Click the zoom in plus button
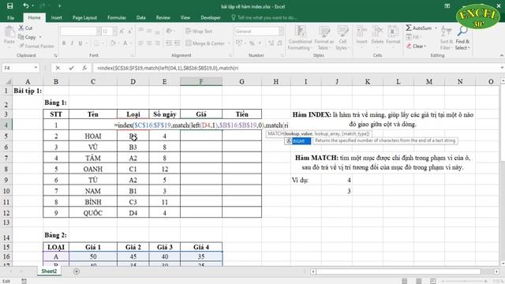Screen dimensions: 505x284 click(x=486, y=282)
